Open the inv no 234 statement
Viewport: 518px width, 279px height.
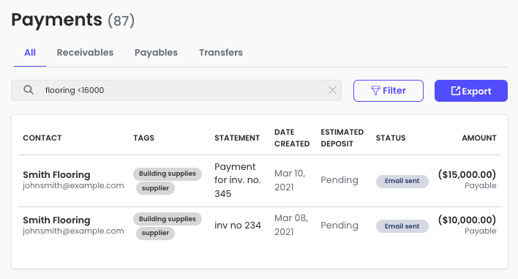click(238, 226)
